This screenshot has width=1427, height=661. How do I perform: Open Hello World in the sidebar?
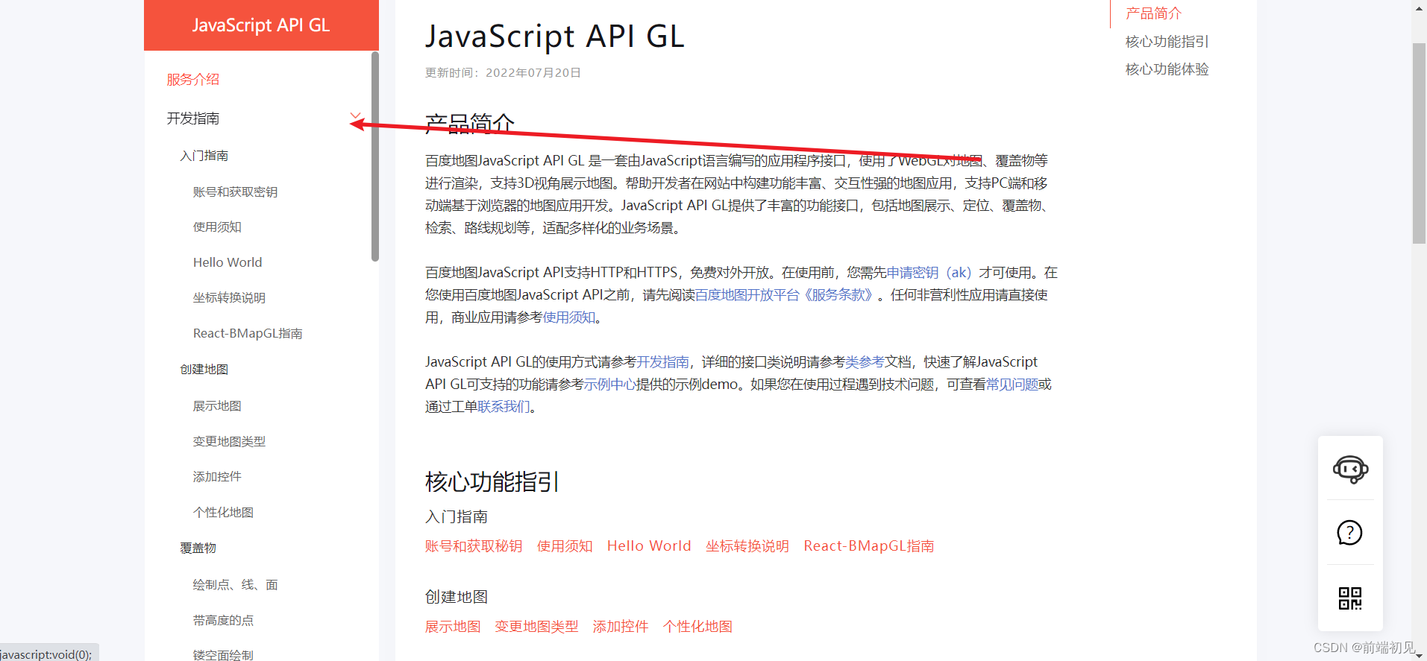point(228,262)
